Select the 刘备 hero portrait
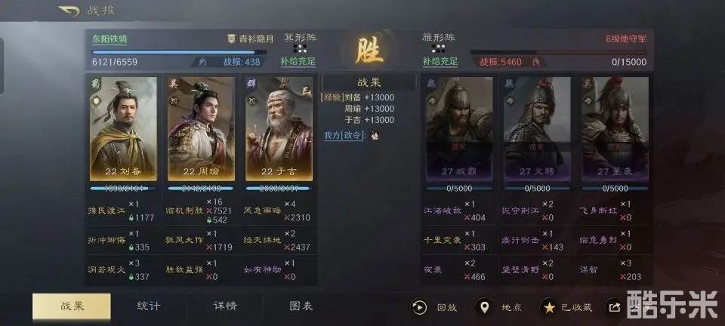The height and width of the screenshot is (326, 725). click(123, 128)
